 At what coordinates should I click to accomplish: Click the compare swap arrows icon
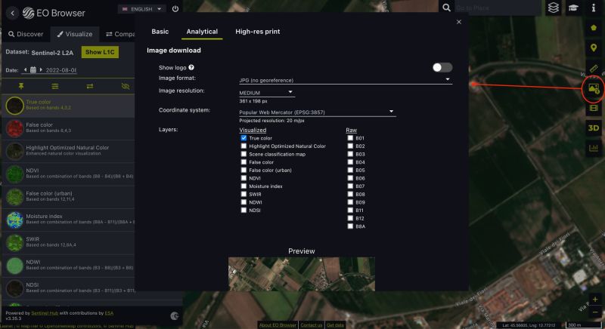click(89, 86)
